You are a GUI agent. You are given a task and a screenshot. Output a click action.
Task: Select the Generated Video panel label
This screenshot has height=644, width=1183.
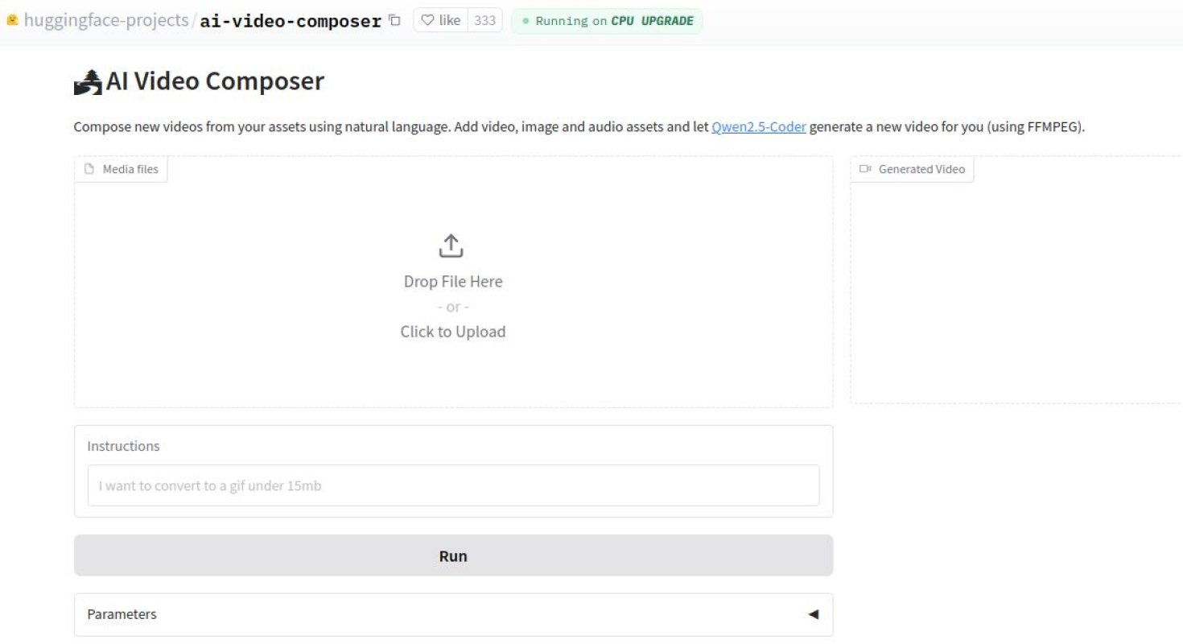913,168
